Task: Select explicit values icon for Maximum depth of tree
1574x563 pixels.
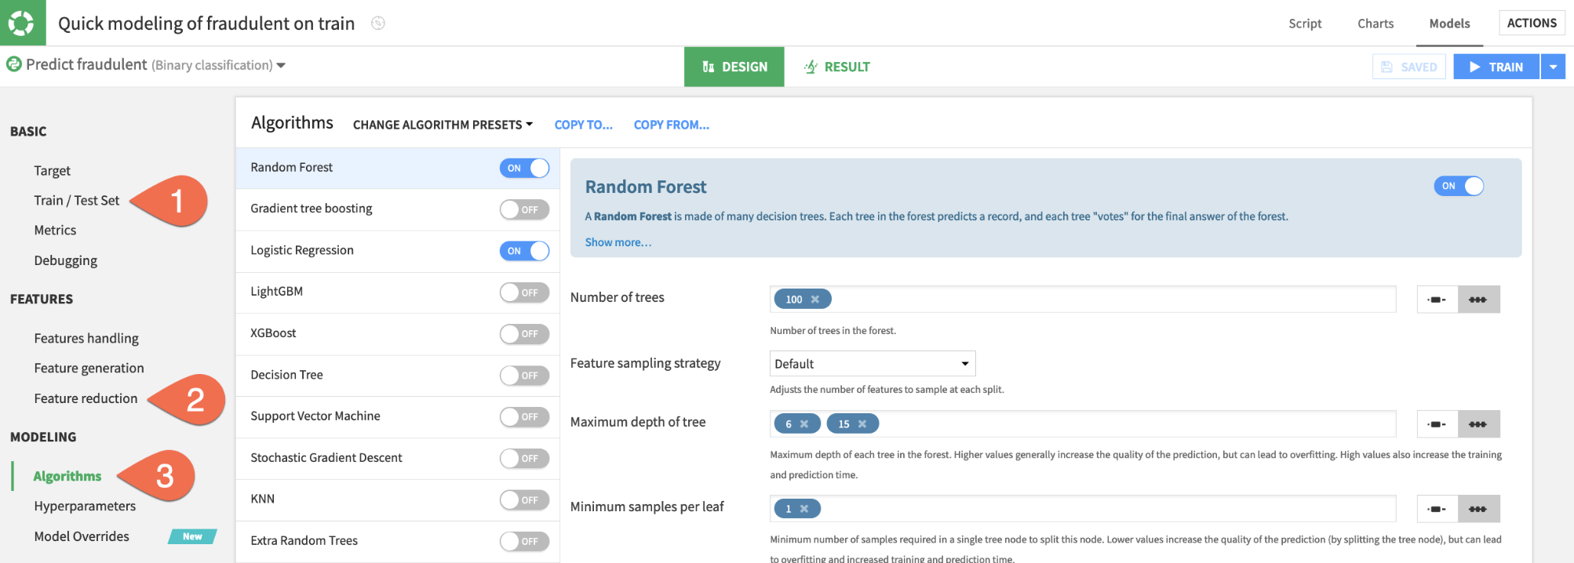Action: 1478,424
